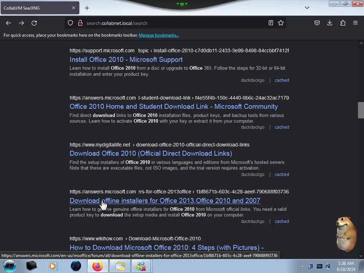List all tabs dropdown arrow

307,8
